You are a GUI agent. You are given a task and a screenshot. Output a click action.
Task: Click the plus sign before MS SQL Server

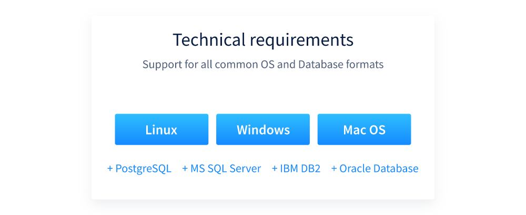pos(185,169)
